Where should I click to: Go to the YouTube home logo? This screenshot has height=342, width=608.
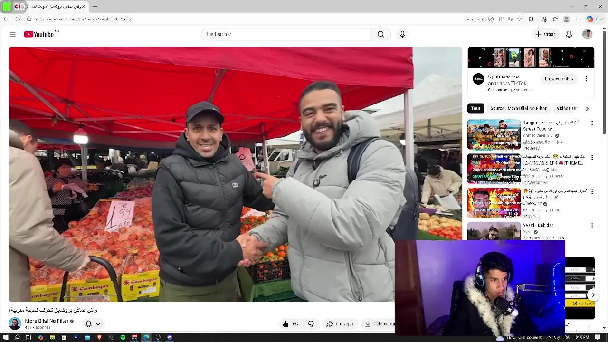click(x=39, y=34)
